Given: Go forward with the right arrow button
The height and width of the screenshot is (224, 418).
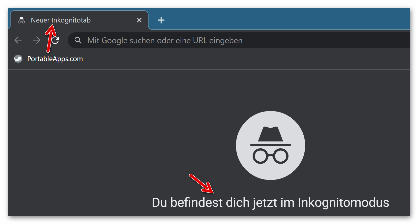Looking at the screenshot, I should click(x=36, y=40).
